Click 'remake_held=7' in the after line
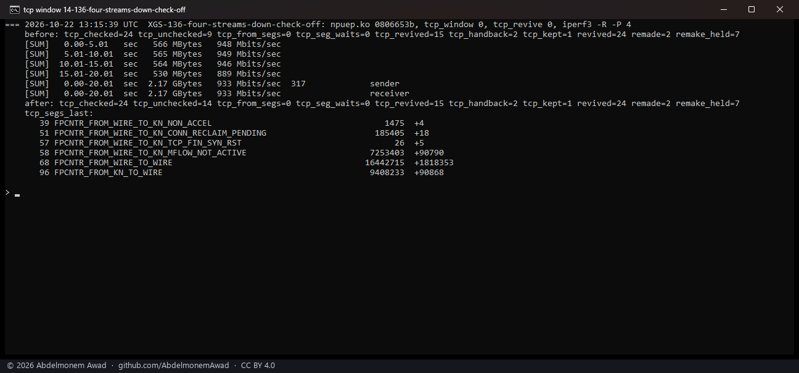The width and height of the screenshot is (799, 373). [708, 104]
